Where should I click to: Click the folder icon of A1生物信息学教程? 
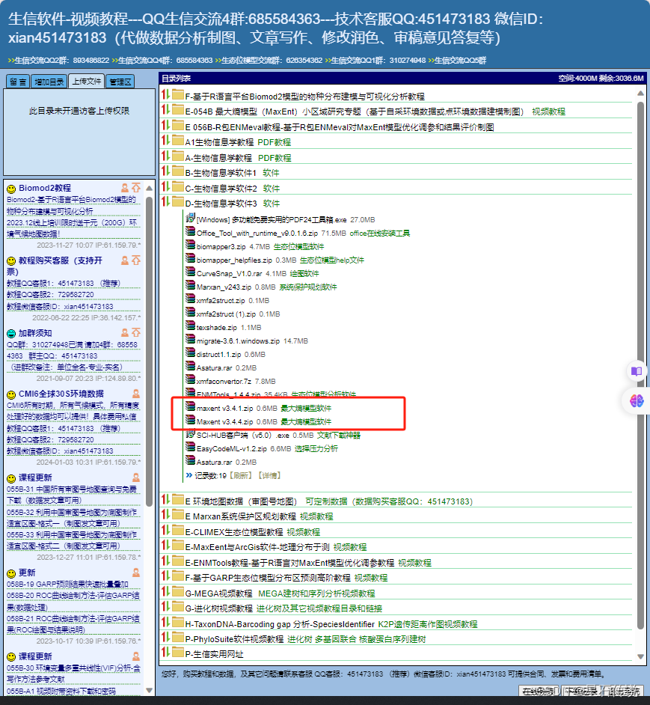(x=179, y=141)
